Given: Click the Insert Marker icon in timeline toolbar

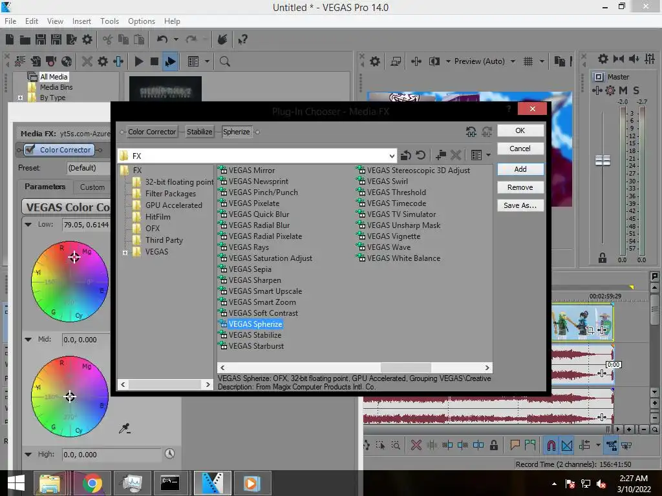Looking at the screenshot, I should point(515,446).
